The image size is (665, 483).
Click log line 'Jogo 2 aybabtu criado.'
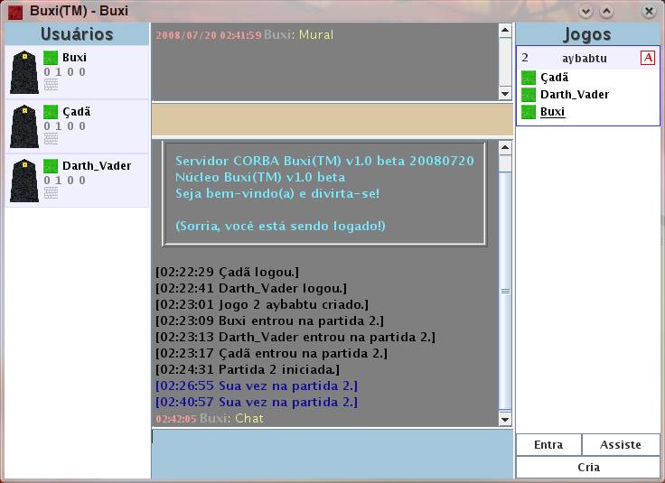262,304
